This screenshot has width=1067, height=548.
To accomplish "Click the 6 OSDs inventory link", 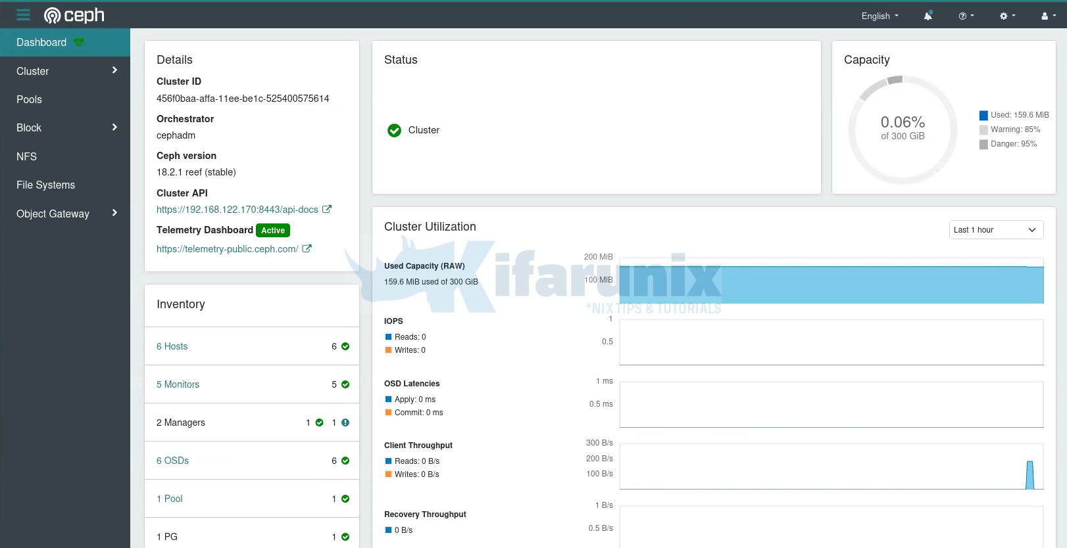I will (172, 461).
